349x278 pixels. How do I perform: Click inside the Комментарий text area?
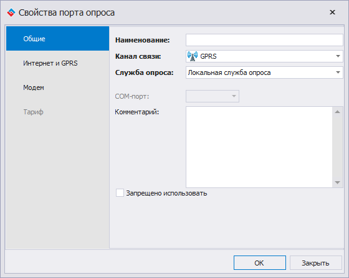259,147
